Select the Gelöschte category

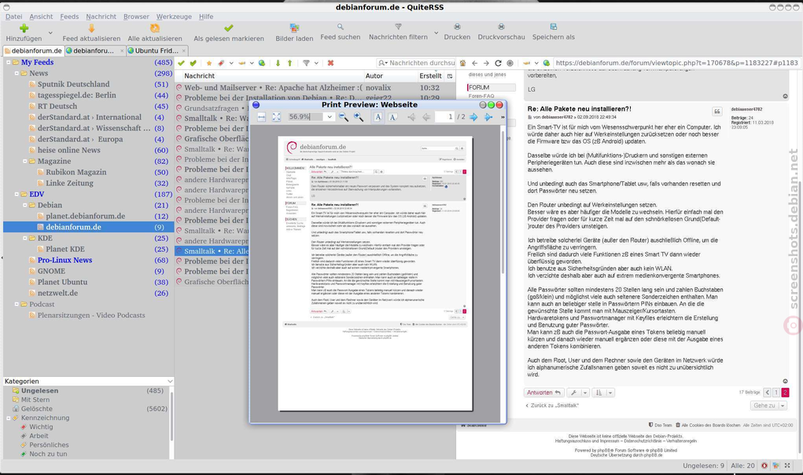click(36, 409)
